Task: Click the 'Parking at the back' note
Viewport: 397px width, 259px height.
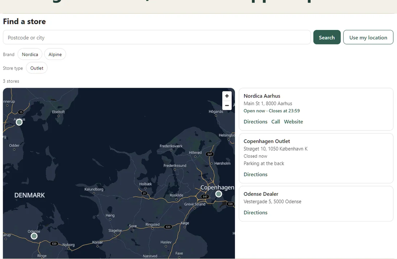Action: [x=263, y=164]
